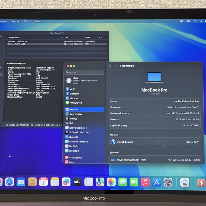Open Вигляд in Settings sidebar

(x=84, y=119)
